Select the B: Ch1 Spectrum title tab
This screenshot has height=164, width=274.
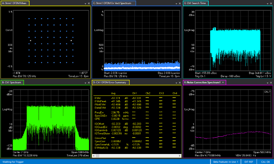click(x=12, y=82)
